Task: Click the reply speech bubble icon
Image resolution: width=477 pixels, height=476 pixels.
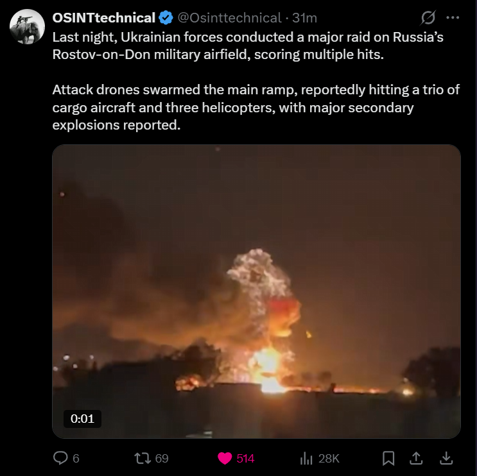Action: click(x=60, y=458)
